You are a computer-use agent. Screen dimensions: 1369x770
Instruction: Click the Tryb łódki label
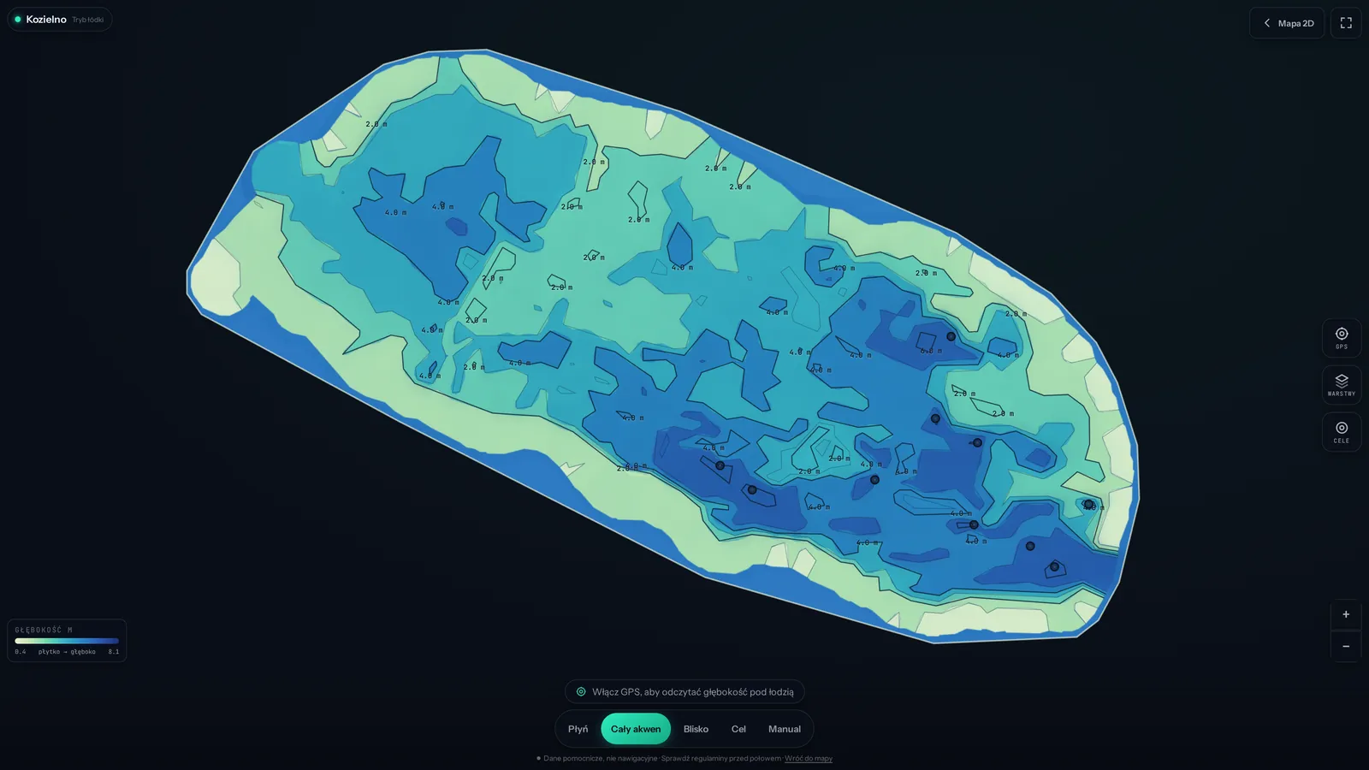pos(88,20)
